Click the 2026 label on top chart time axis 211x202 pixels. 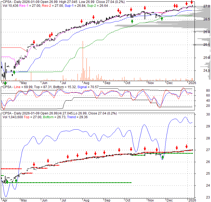tap(192, 83)
